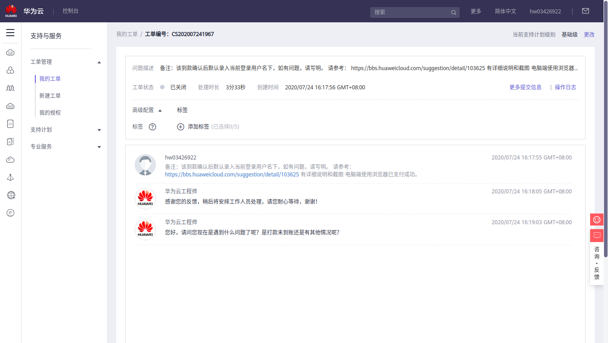Viewport: 608px width, 343px height.
Task: Click the 已关闭 ticket status
Action: coord(178,87)
